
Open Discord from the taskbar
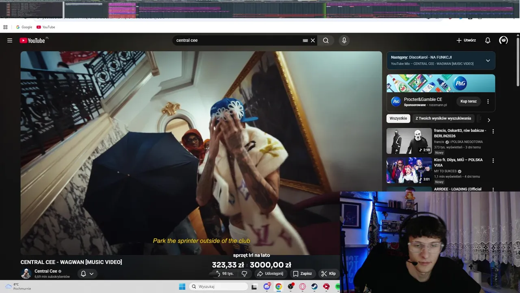click(266, 286)
